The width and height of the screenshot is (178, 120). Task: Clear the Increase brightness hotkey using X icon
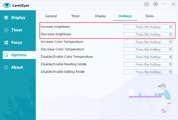(x=170, y=27)
